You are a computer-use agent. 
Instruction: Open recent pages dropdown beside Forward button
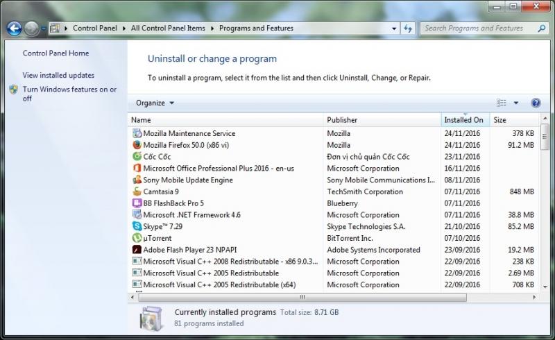tap(43, 28)
